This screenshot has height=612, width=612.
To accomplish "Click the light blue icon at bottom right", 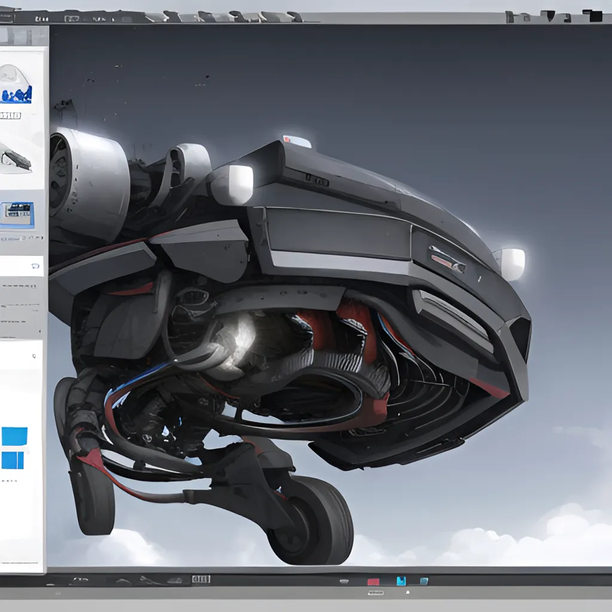I will (423, 581).
